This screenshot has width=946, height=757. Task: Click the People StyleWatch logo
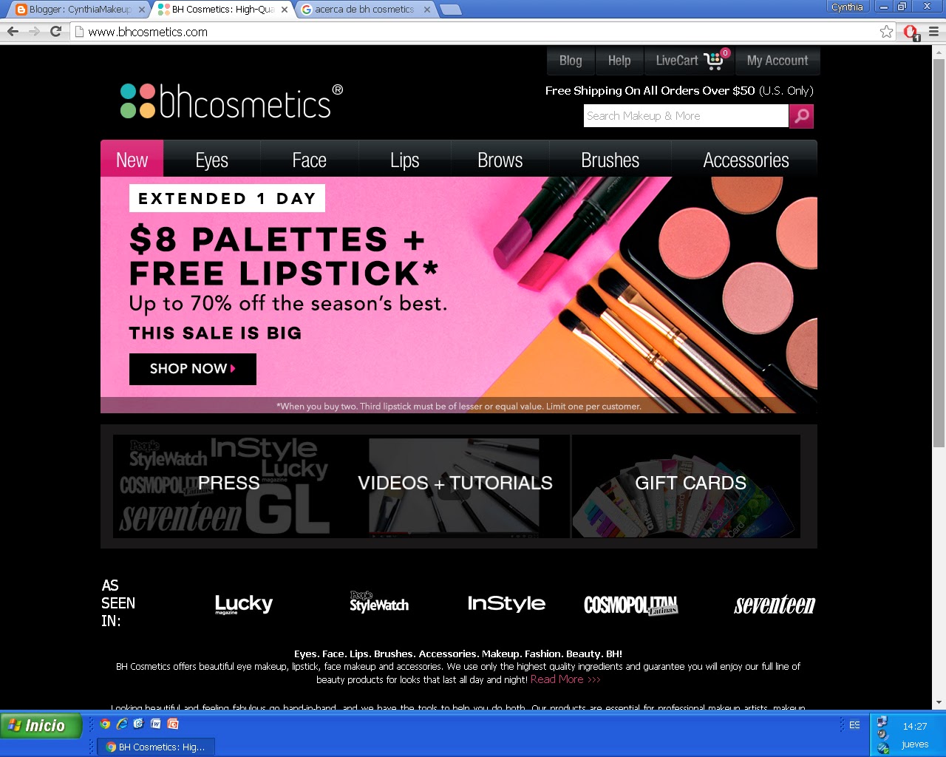click(378, 602)
